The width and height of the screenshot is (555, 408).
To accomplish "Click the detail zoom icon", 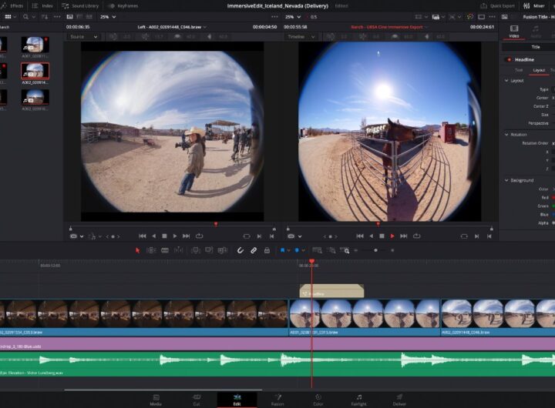I will [331, 250].
